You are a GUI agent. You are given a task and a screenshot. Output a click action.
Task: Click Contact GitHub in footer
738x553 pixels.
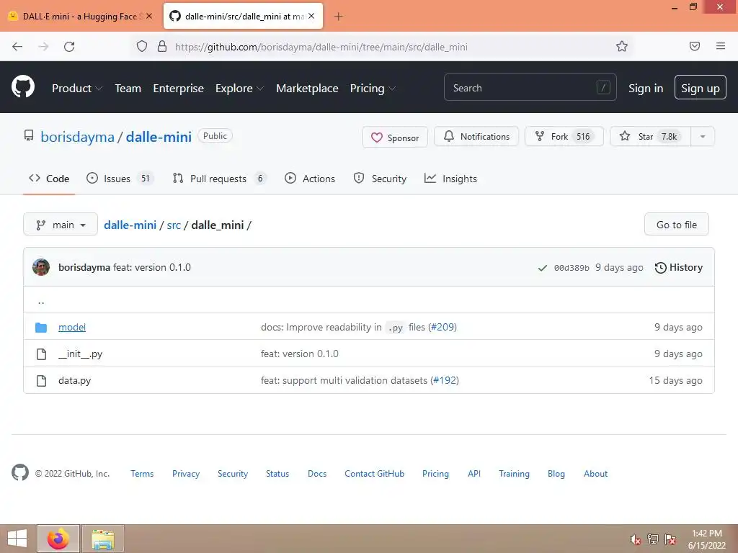(374, 474)
